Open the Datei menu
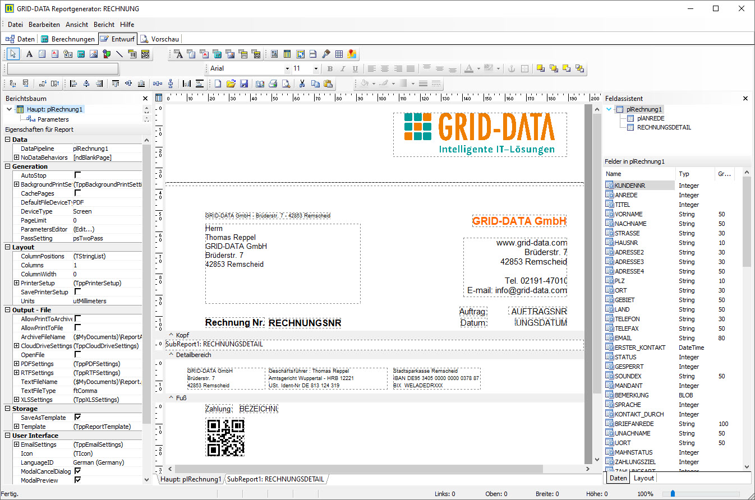This screenshot has width=755, height=500. pyautogui.click(x=15, y=25)
